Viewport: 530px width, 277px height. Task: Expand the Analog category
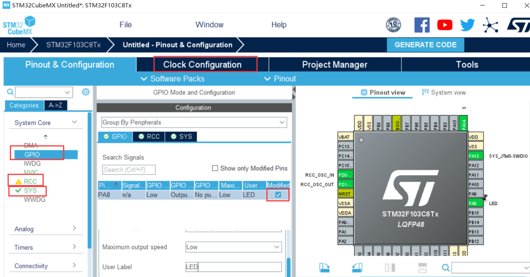click(x=74, y=228)
